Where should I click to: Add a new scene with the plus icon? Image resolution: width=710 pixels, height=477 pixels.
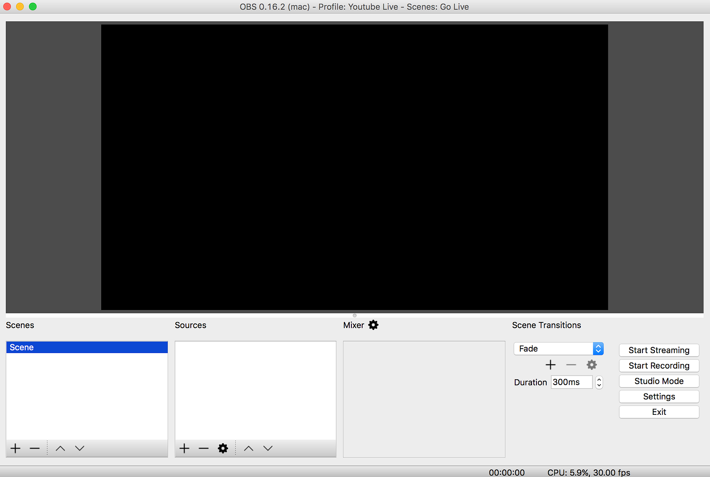(16, 448)
